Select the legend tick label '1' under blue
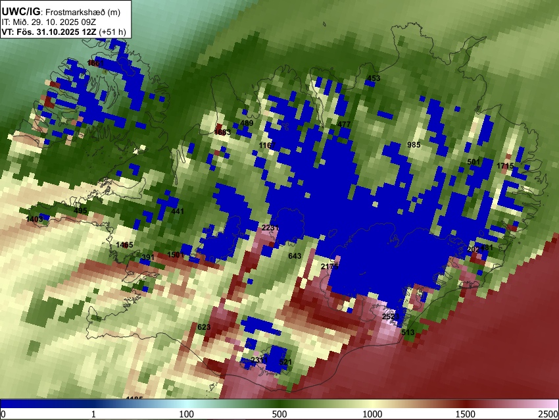Image resolution: width=559 pixels, height=420 pixels. click(93, 414)
